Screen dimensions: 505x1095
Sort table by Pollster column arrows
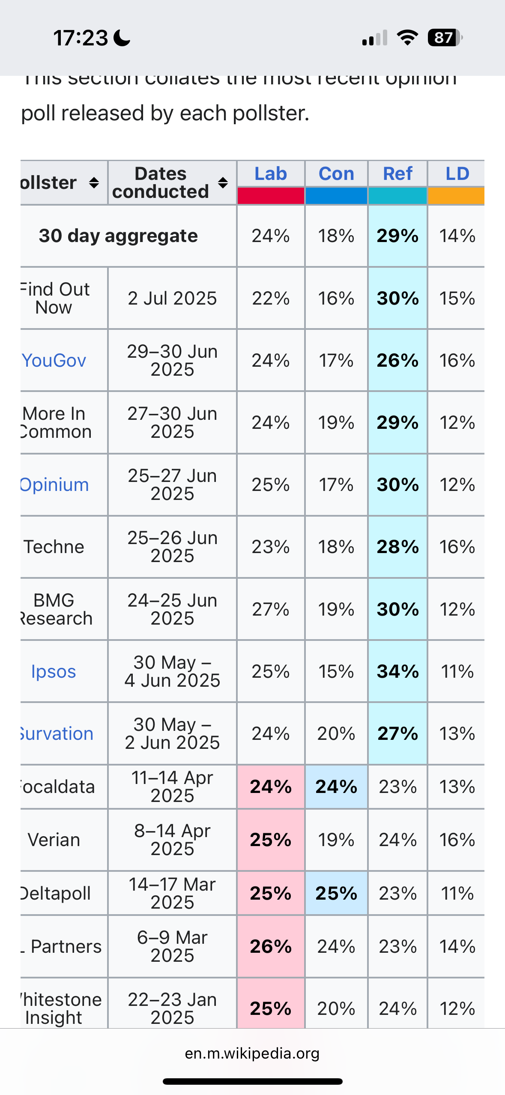click(94, 183)
